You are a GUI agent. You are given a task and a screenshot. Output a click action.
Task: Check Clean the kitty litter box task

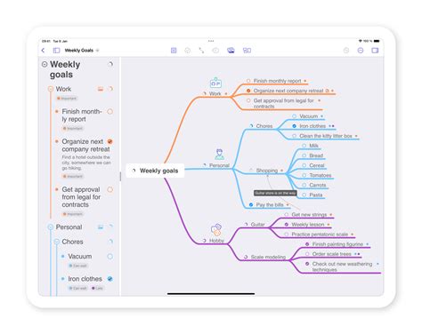[294, 136]
